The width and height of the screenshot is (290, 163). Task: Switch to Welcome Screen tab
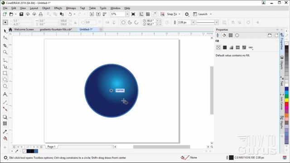click(x=24, y=29)
